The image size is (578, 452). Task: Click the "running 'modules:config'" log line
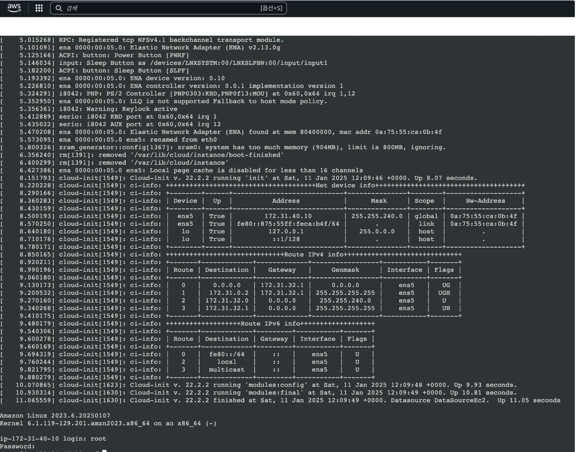point(258,385)
